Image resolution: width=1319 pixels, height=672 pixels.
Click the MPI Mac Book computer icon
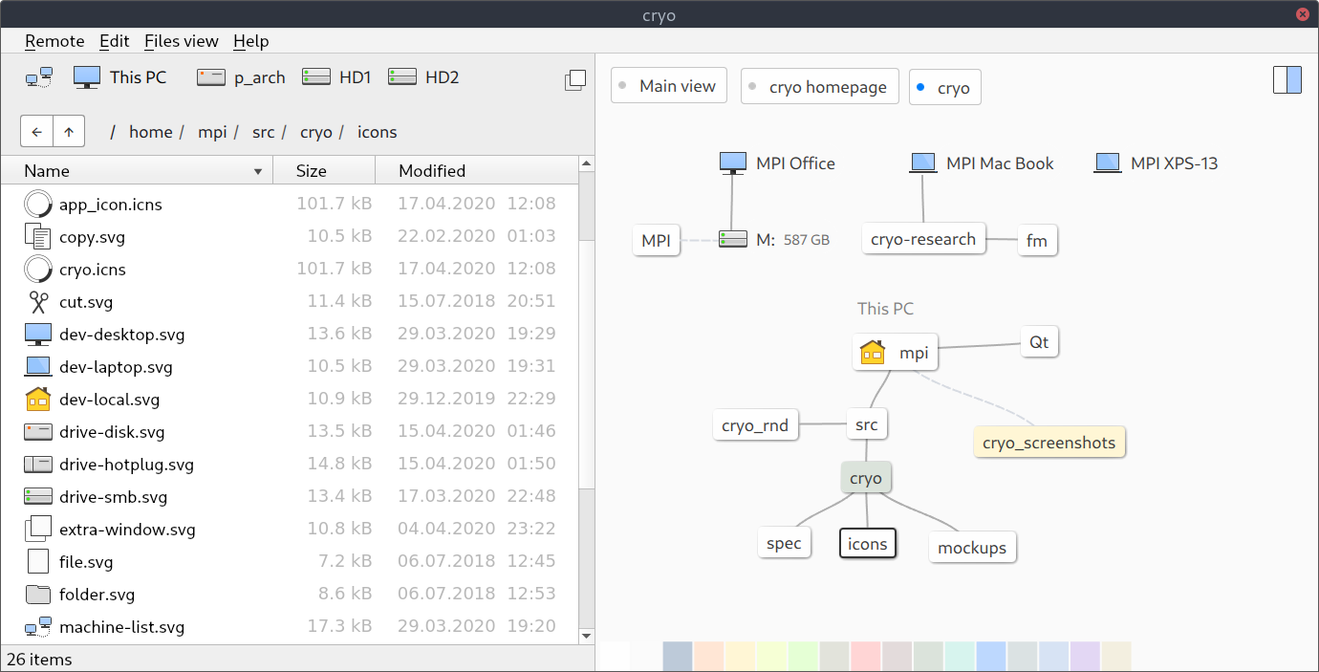922,162
